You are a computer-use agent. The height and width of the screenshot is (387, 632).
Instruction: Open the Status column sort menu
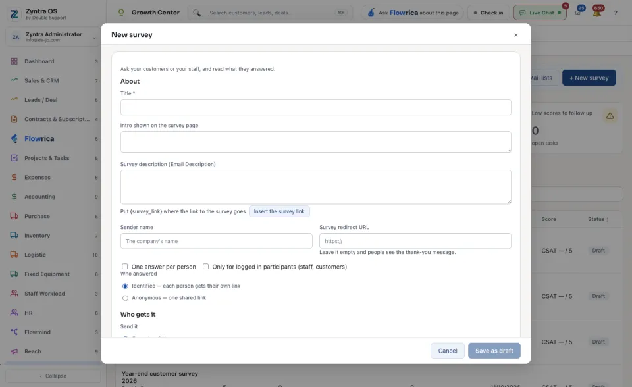click(x=608, y=219)
